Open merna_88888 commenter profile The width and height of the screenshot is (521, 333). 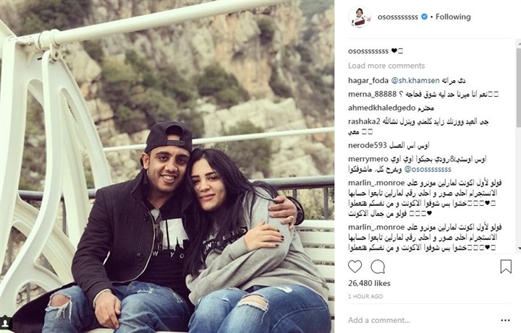[372, 95]
